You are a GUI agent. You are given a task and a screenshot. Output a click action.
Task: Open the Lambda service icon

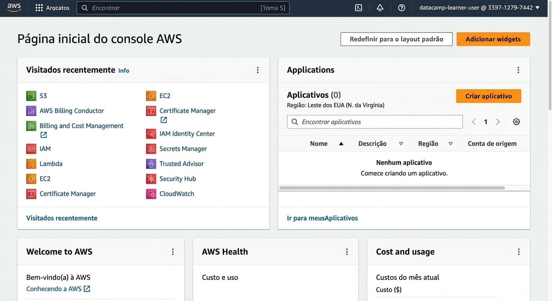point(31,163)
